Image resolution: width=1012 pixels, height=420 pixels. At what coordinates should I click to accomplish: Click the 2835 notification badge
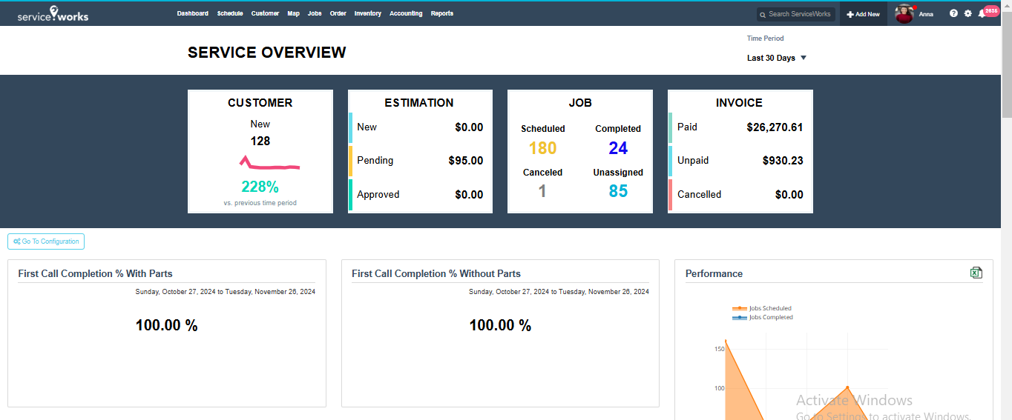point(991,10)
